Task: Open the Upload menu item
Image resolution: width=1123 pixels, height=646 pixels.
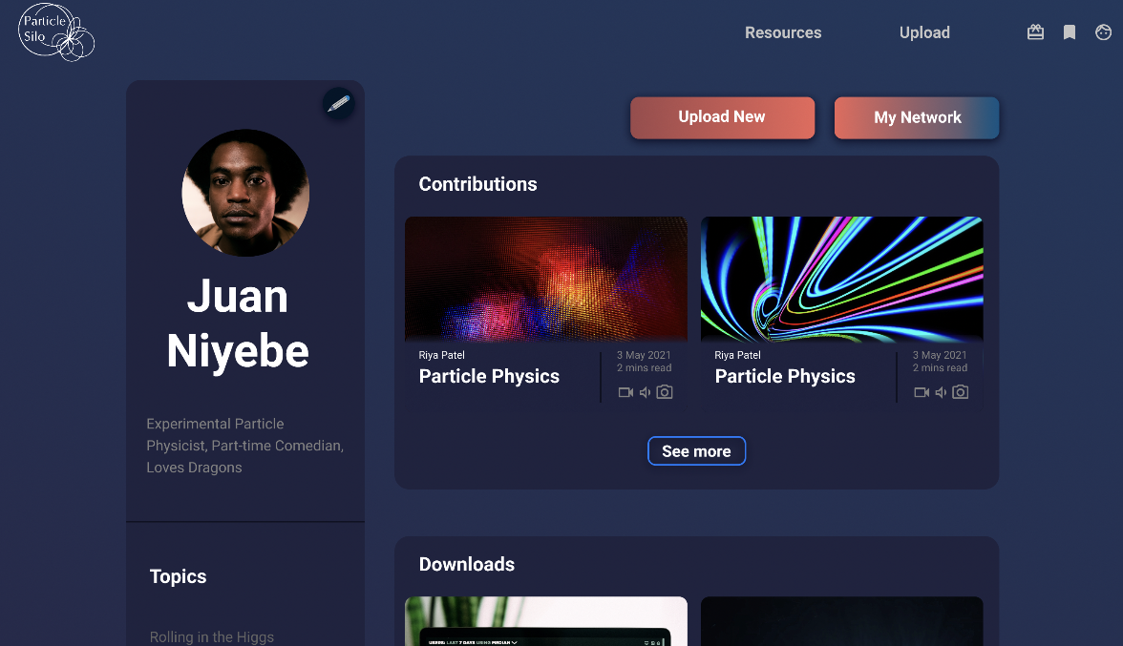Action: click(x=924, y=32)
